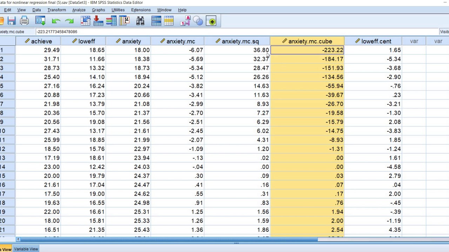Screen dimensions: 449x252
Task: Open the Analyze menu
Action: (x=79, y=10)
